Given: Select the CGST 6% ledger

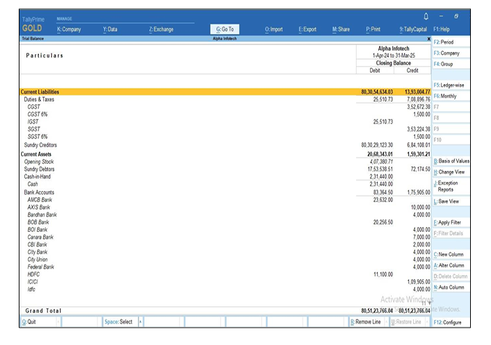Looking at the screenshot, I should pyautogui.click(x=225, y=115).
